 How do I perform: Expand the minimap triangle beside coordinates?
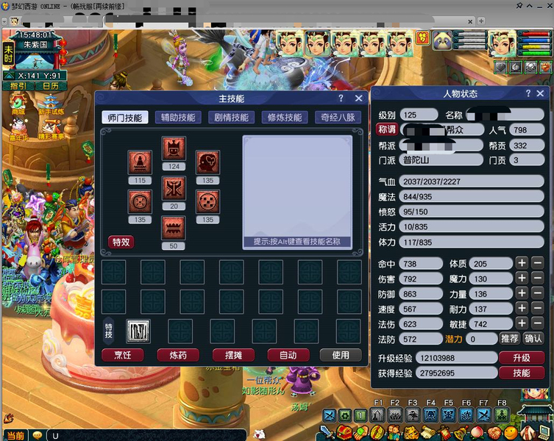tap(10, 76)
